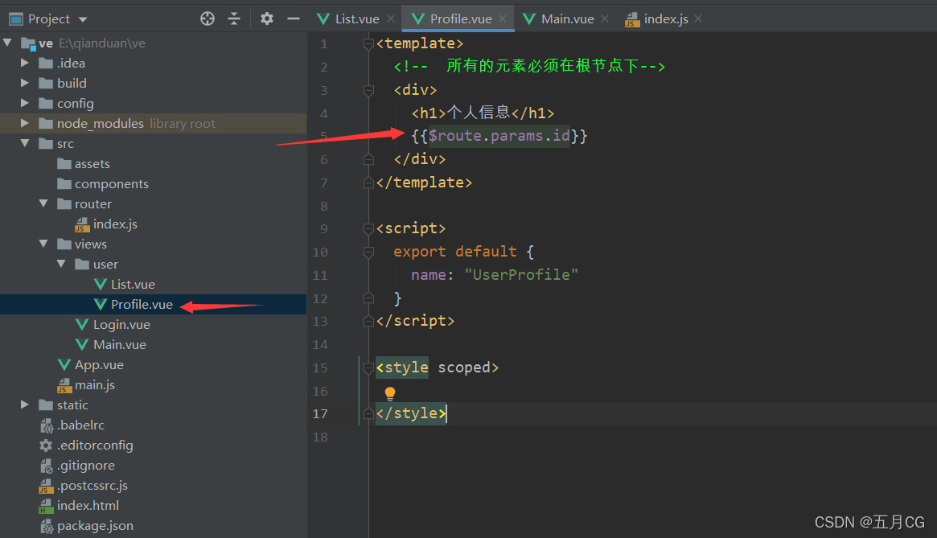Viewport: 937px width, 538px height.
Task: Click the Project tool window title
Action: coord(49,19)
